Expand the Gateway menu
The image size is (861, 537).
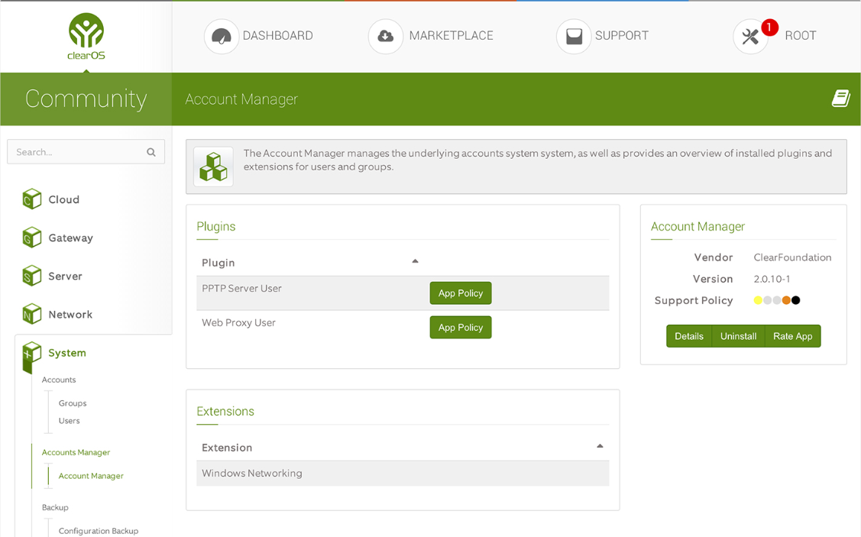[x=70, y=238]
